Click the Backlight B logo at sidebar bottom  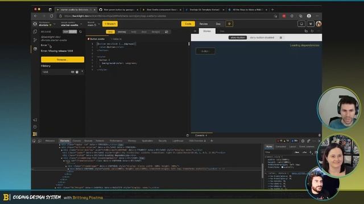coord(35,134)
